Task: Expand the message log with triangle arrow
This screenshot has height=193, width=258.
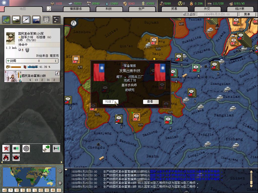Action: pos(66,170)
